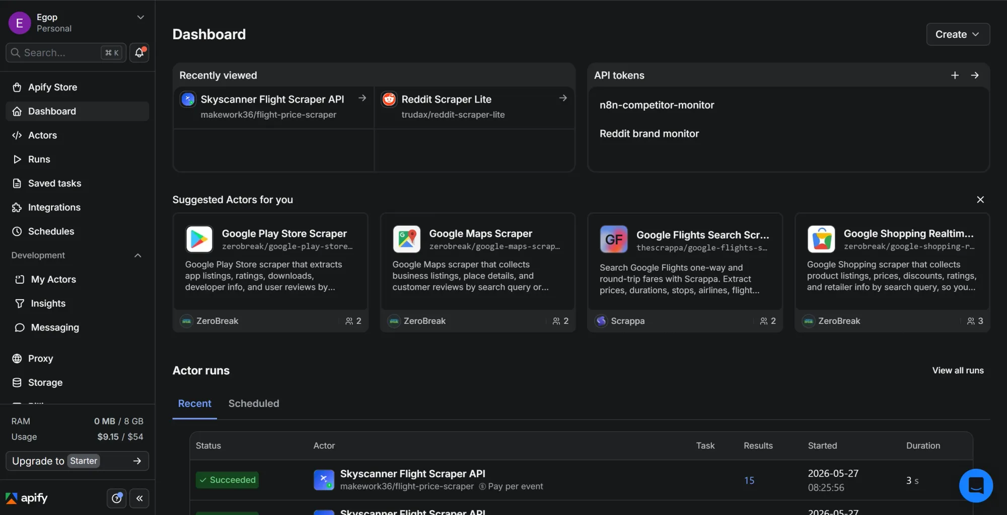Viewport: 1007px width, 515px height.
Task: Open the Recent runs tab
Action: [x=194, y=404]
